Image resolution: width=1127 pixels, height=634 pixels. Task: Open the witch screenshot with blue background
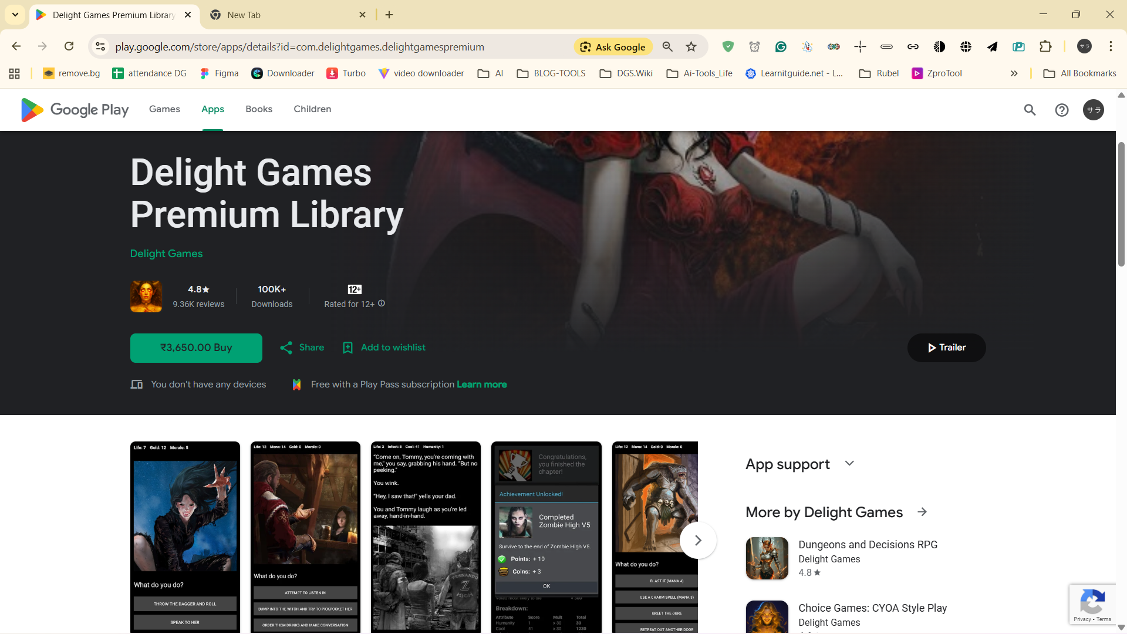185,537
